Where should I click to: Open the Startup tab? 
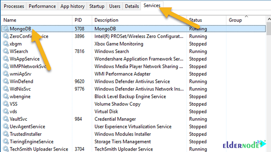click(97, 6)
